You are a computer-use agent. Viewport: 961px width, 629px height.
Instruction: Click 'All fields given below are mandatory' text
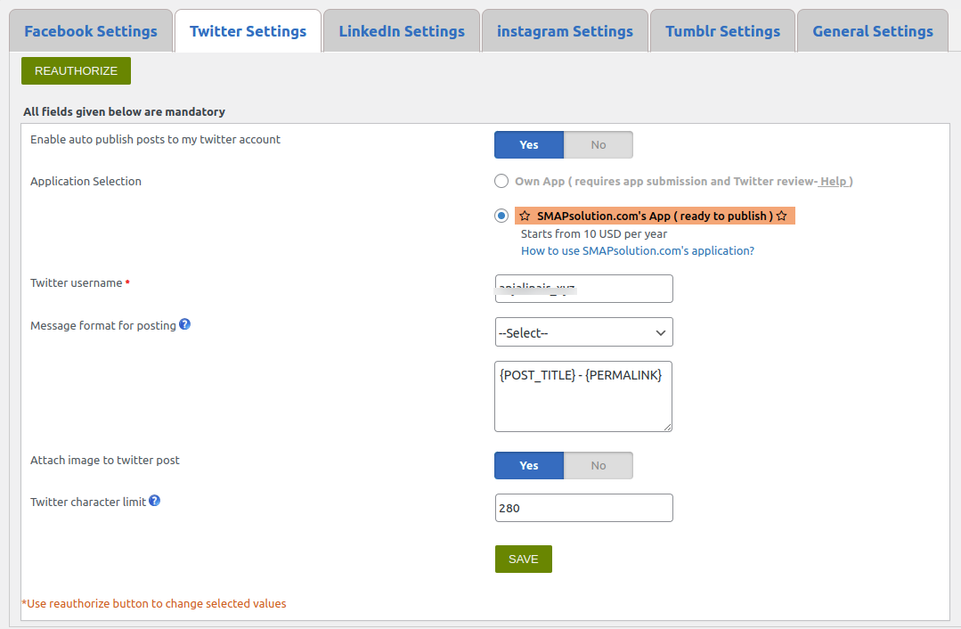point(125,111)
